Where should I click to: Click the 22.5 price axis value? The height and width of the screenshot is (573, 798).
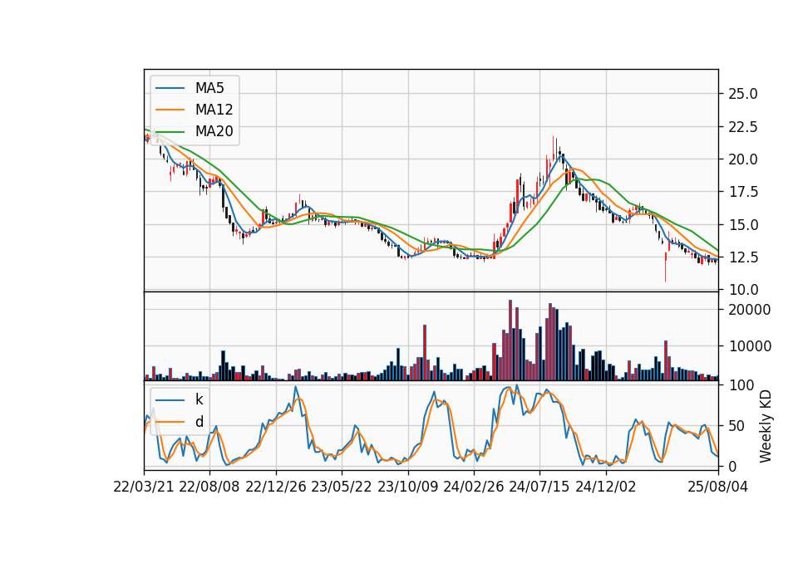(742, 126)
